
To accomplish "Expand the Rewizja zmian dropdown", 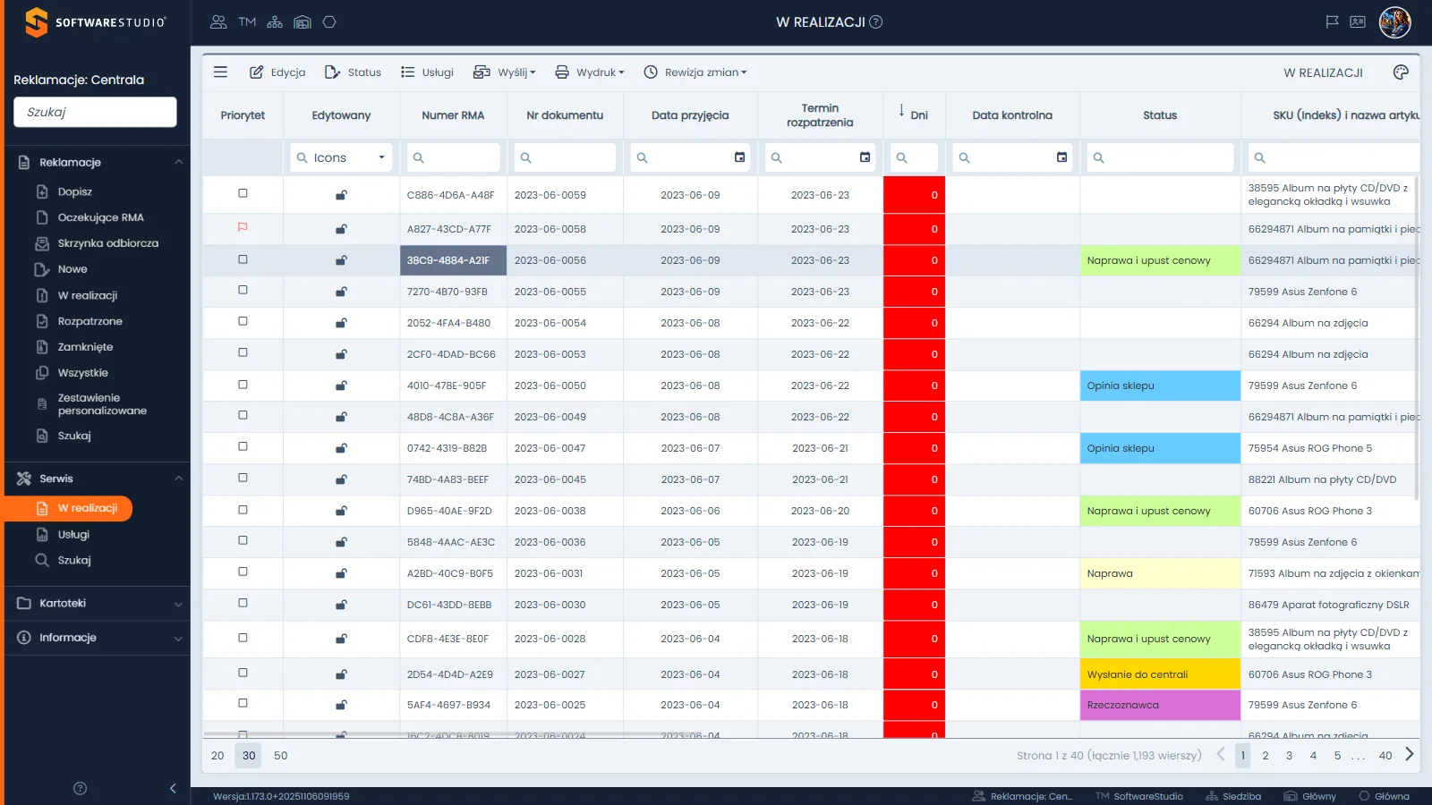I will point(695,72).
